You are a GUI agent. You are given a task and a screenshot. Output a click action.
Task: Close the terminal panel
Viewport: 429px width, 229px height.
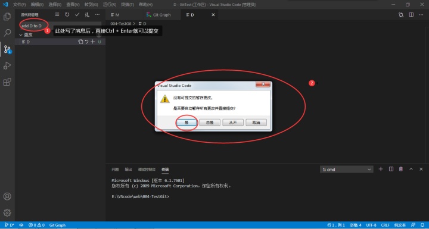(x=421, y=169)
